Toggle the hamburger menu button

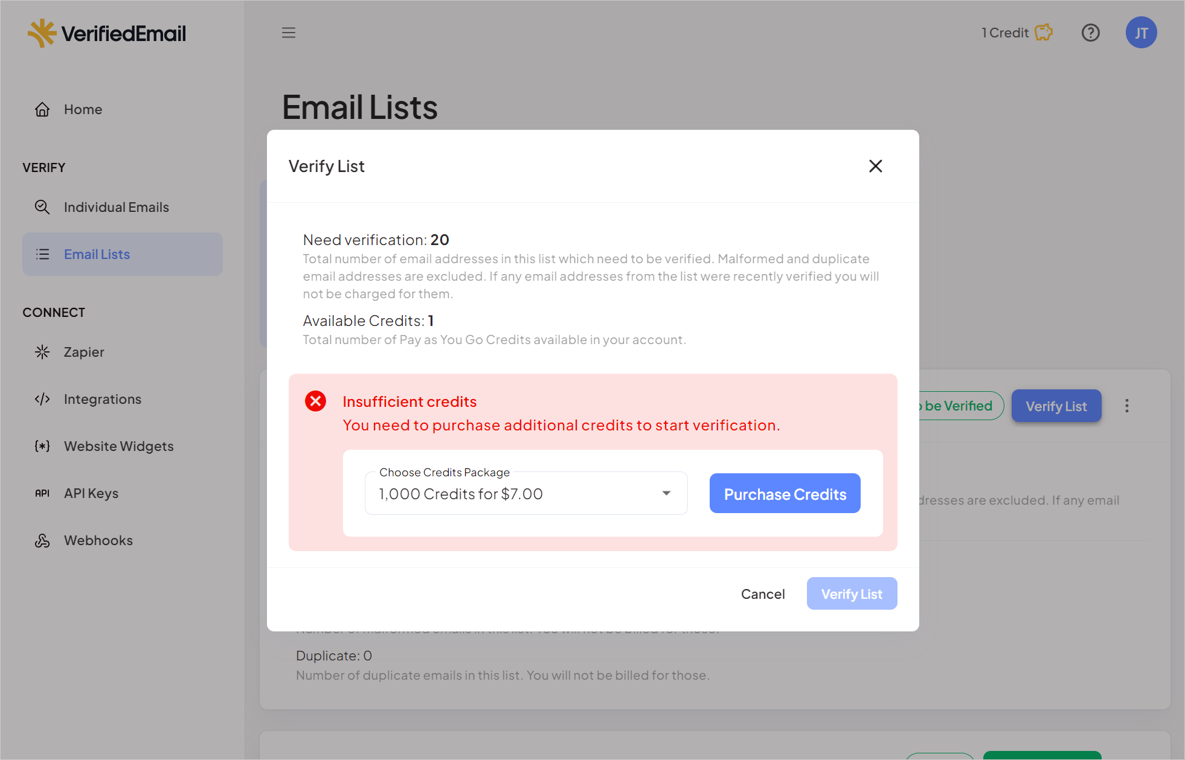coord(289,32)
